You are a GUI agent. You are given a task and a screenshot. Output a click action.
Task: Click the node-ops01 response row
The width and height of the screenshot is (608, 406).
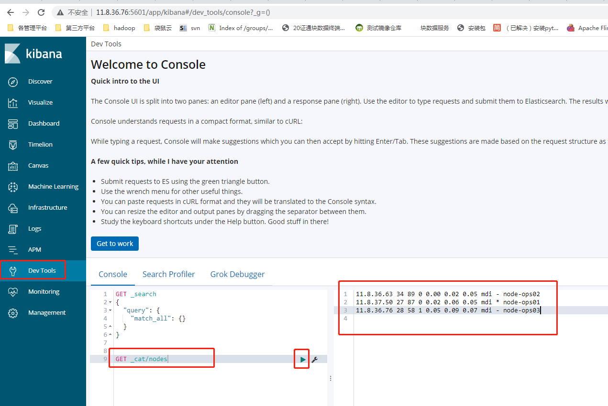(448, 302)
